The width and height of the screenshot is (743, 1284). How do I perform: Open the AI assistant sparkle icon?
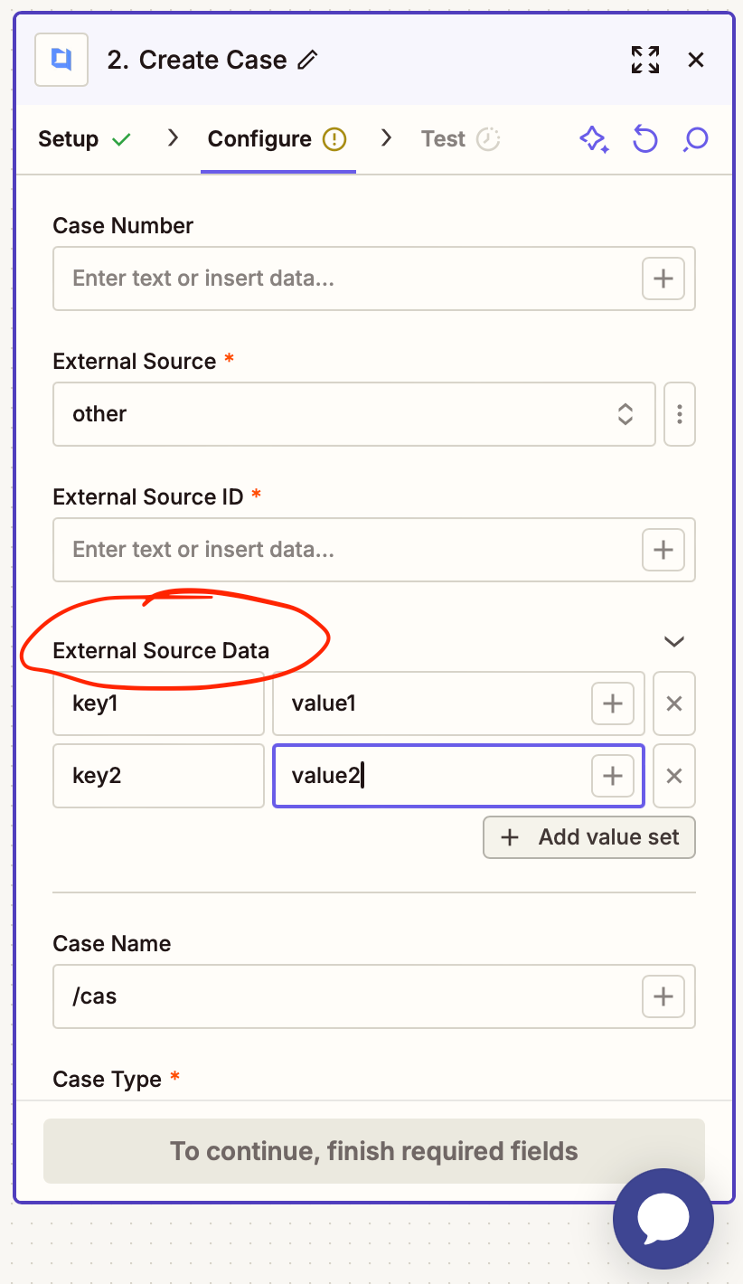click(594, 139)
